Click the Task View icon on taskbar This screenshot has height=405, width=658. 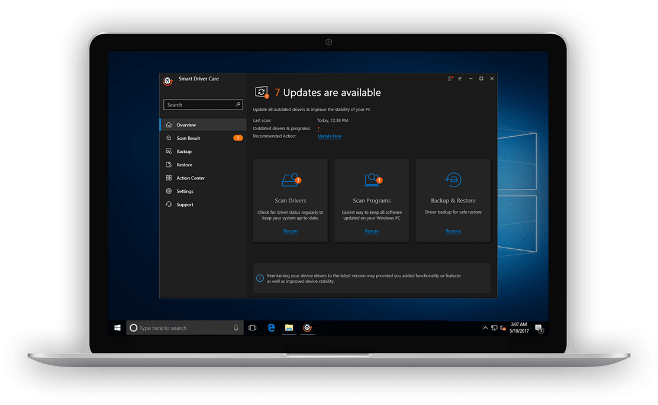click(252, 327)
